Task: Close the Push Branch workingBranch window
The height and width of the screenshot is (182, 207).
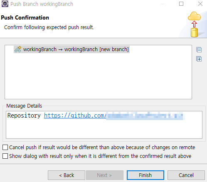Action: pos(200,4)
